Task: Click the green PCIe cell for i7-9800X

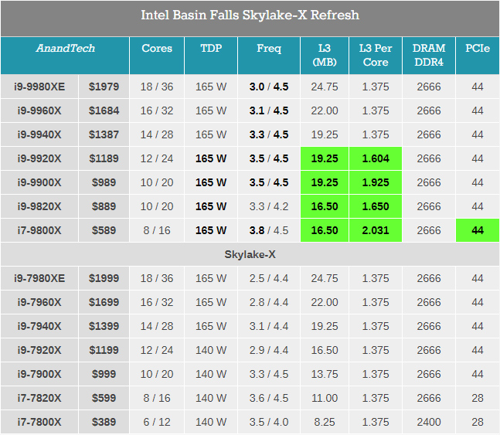Action: pyautogui.click(x=477, y=230)
